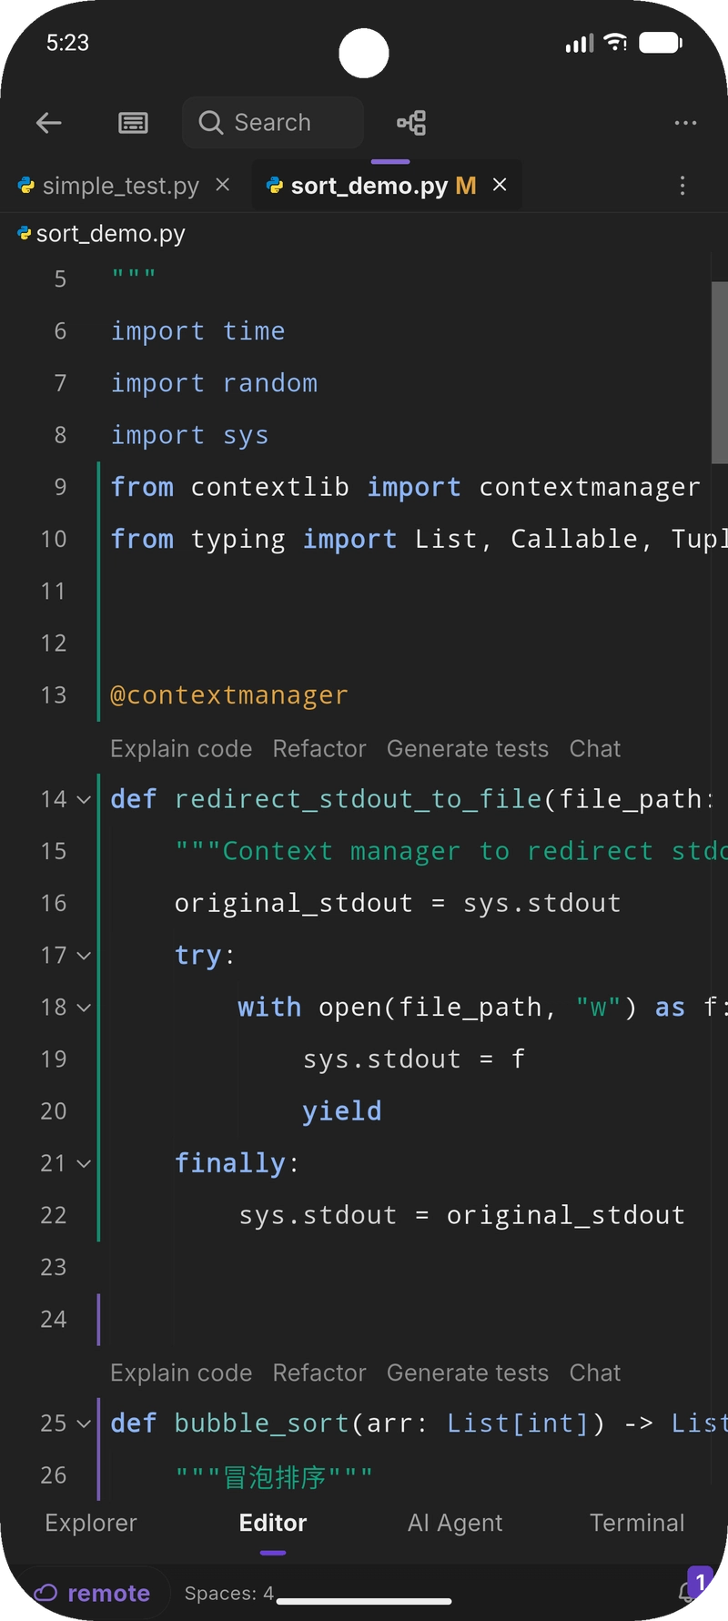Click redirect_stdout_to_file function name
Screen dimensions: 728x1621
tap(359, 799)
